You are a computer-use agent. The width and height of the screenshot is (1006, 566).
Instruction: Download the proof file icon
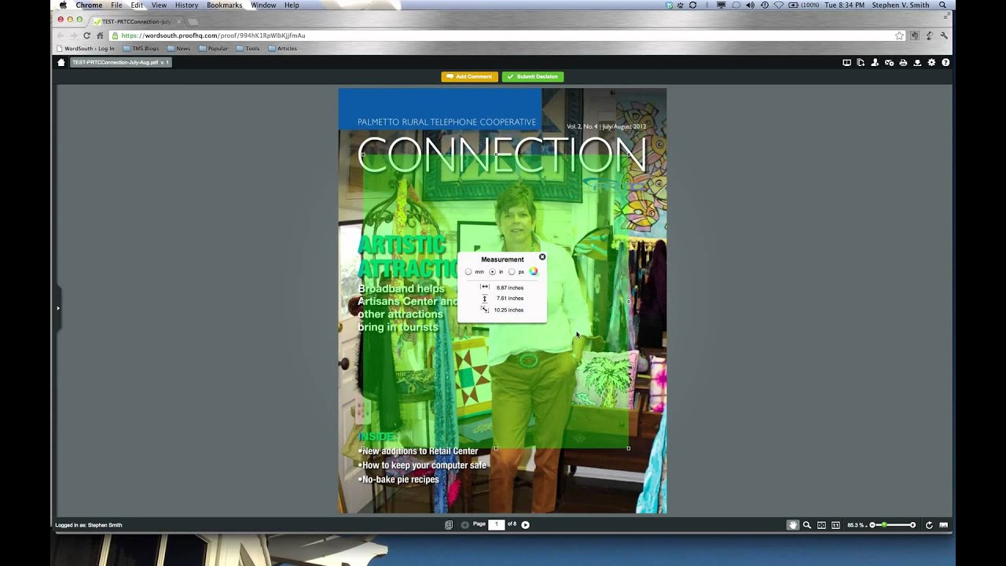point(917,63)
